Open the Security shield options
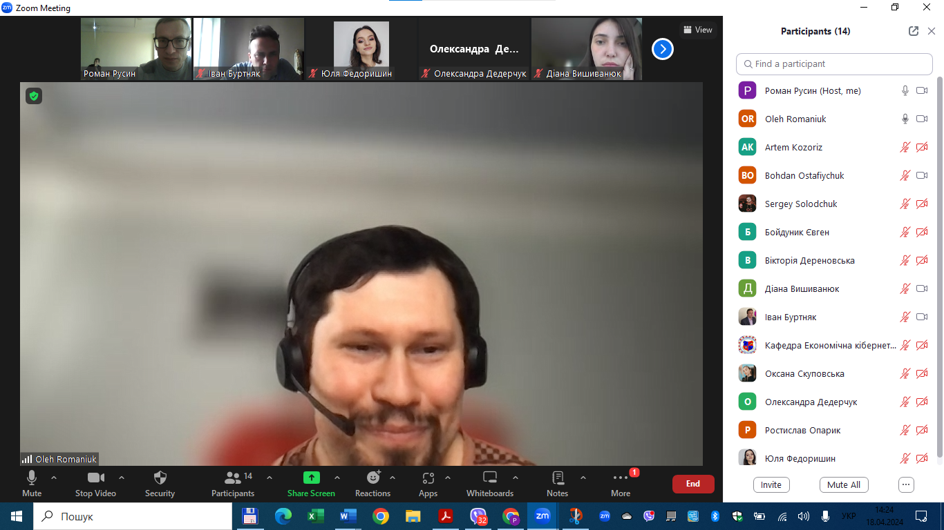This screenshot has width=944, height=530. pyautogui.click(x=160, y=478)
